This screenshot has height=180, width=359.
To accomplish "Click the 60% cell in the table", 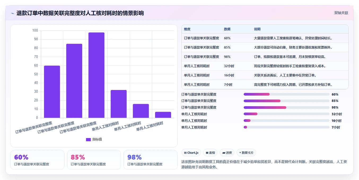I will tap(227, 38).
